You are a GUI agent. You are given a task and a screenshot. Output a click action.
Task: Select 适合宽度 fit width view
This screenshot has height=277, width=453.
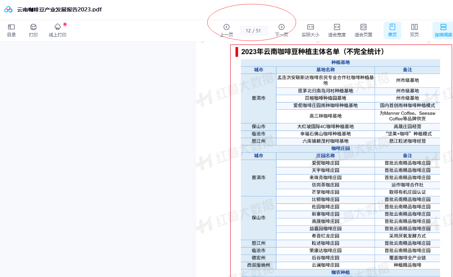[x=337, y=30]
